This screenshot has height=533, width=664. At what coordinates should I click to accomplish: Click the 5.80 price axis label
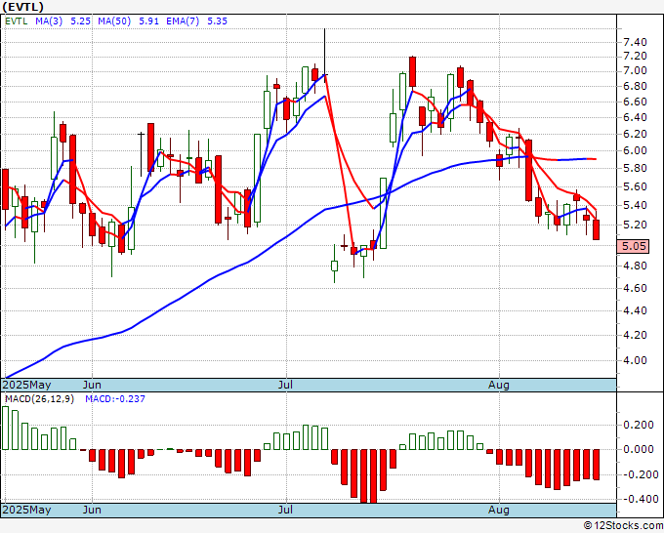(635, 168)
